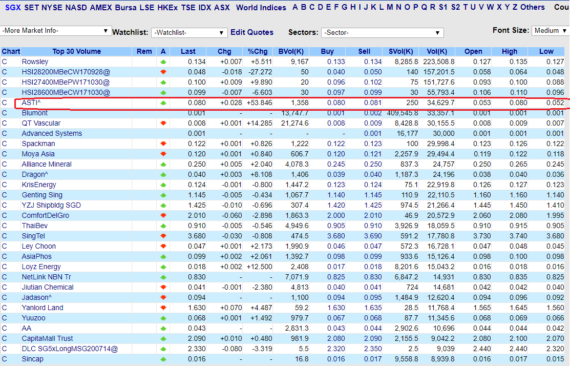This screenshot has width=570, height=366.
Task: Open the Moya Asia stock link
Action: pos(34,154)
